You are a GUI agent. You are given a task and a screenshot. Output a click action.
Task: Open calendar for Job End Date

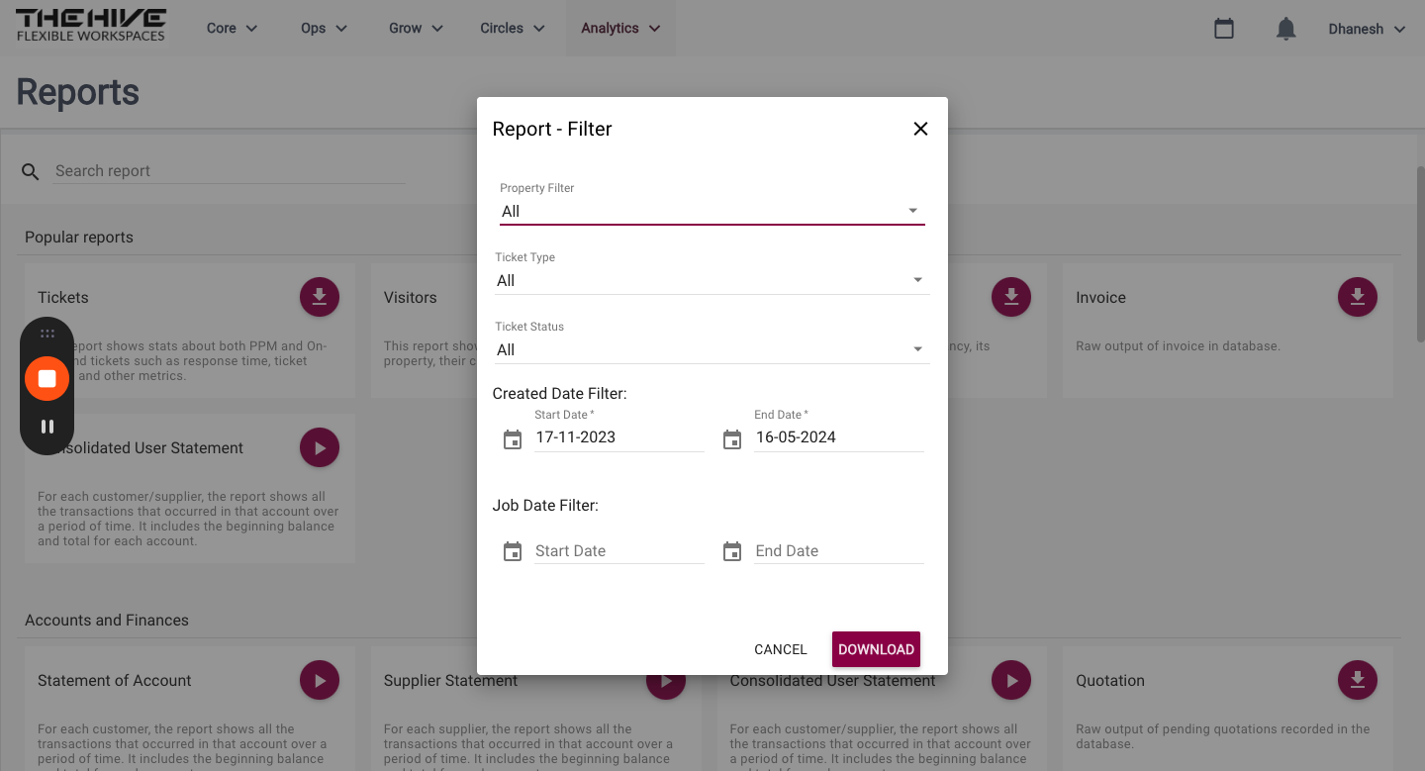tap(732, 551)
